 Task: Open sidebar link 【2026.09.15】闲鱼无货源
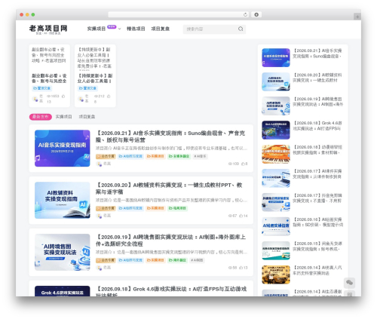pyautogui.click(x=317, y=247)
